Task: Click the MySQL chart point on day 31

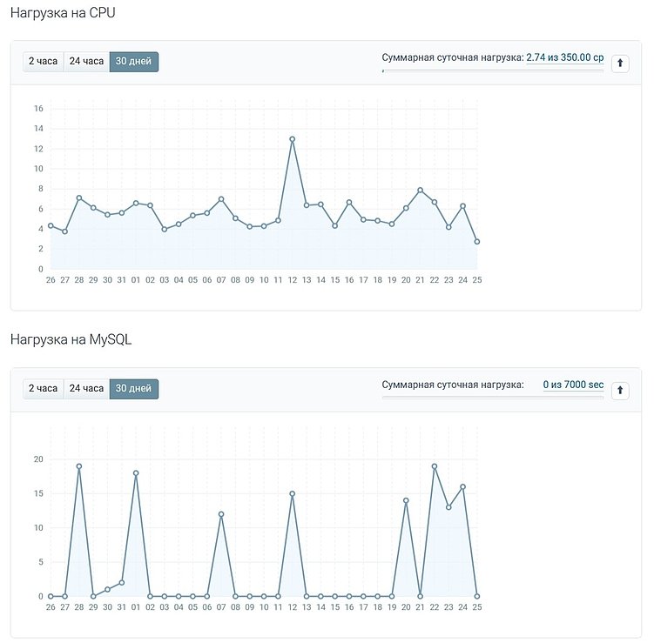Action: tap(121, 583)
